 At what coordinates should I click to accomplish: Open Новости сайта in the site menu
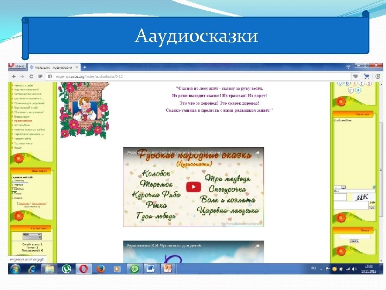(x=23, y=139)
